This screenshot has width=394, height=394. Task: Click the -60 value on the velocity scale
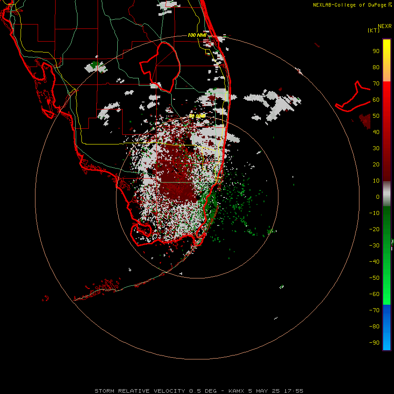[374, 294]
